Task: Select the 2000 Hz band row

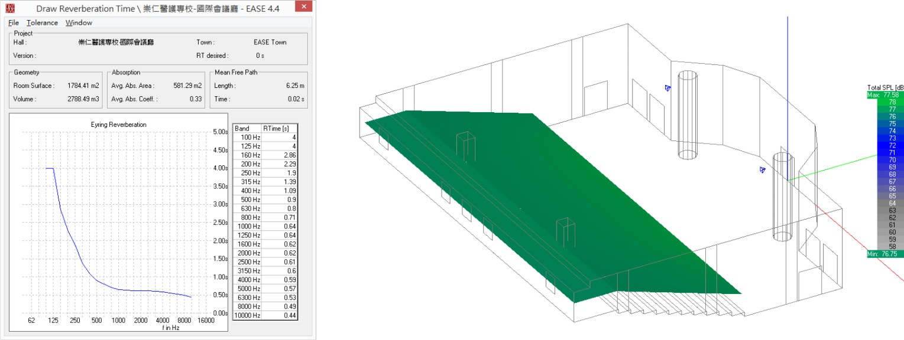Action: point(265,253)
